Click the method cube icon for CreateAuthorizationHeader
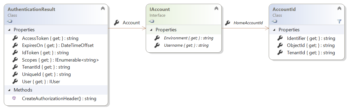The image size is (348, 109). (x=14, y=99)
